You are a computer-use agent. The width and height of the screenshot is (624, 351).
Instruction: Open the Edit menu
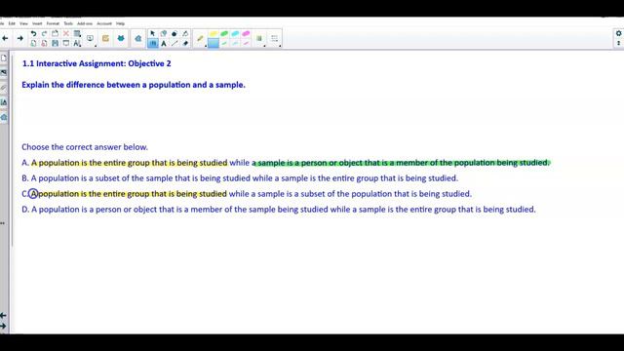[x=12, y=23]
